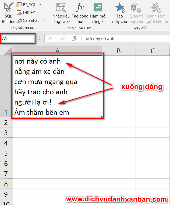Open Insert Function fx button
170x205 pixels.
(75, 38)
